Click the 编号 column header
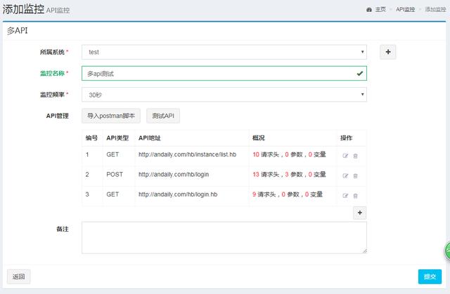This screenshot has width=450, height=294. [x=91, y=138]
